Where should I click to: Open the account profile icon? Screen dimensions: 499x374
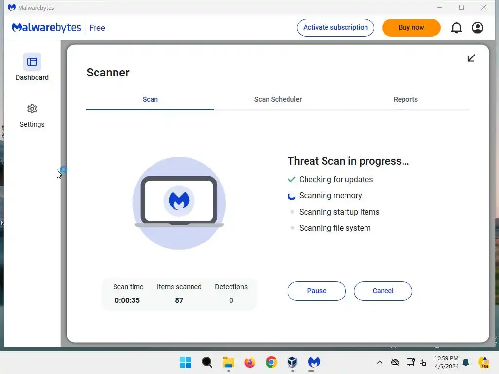tap(478, 28)
